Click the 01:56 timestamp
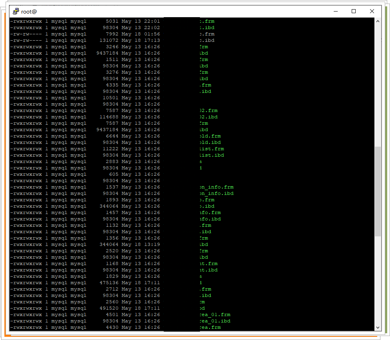The height and width of the screenshot is (340, 390). click(152, 34)
